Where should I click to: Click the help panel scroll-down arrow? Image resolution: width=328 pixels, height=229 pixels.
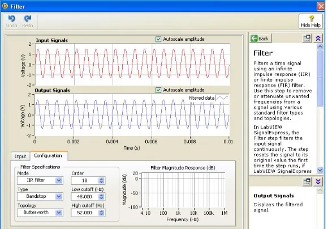[320, 170]
